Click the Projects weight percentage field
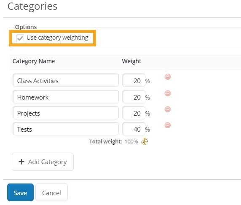The image size is (241, 205). (x=134, y=113)
